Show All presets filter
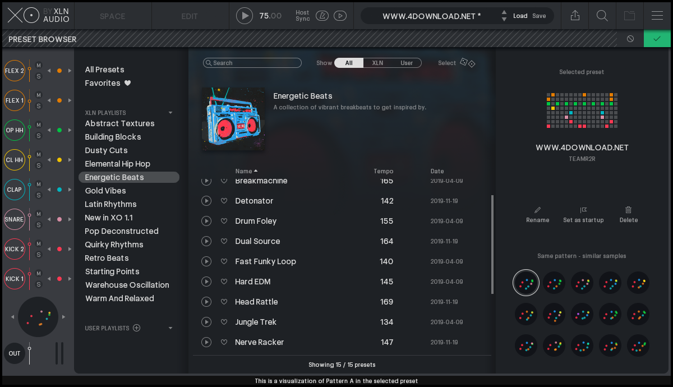Image resolution: width=673 pixels, height=387 pixels. (349, 63)
